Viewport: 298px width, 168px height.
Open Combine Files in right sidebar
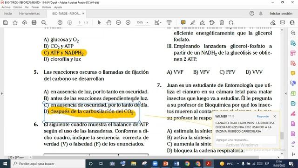(x=293, y=83)
